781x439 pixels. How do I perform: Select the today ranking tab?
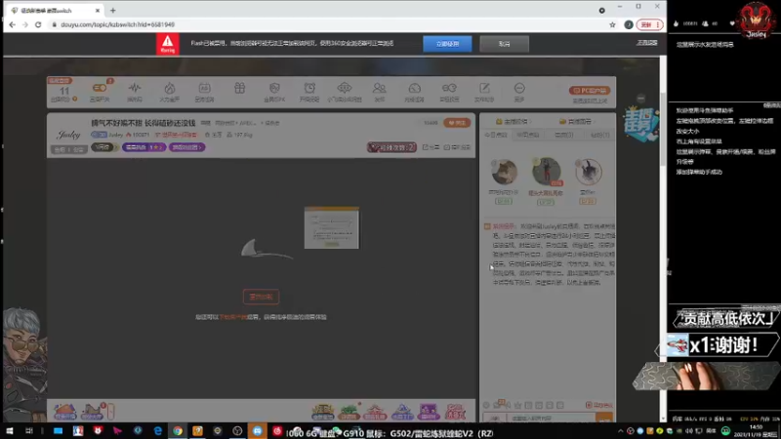point(496,135)
